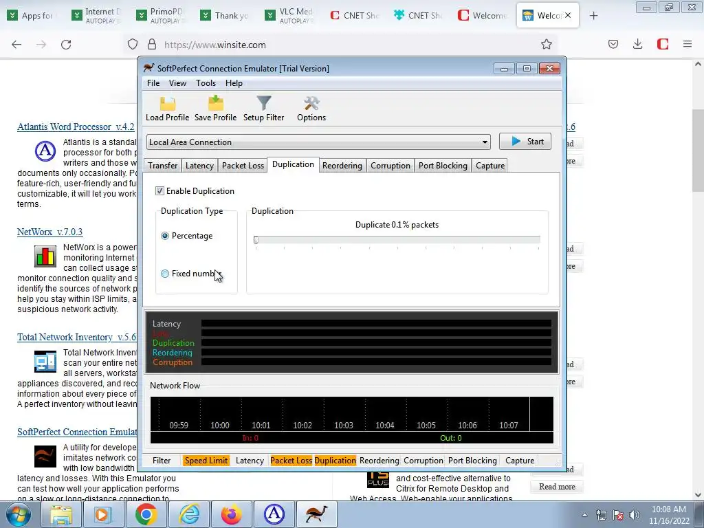
Task: Switch to the PrimoPDF browser tab
Action: (x=161, y=16)
